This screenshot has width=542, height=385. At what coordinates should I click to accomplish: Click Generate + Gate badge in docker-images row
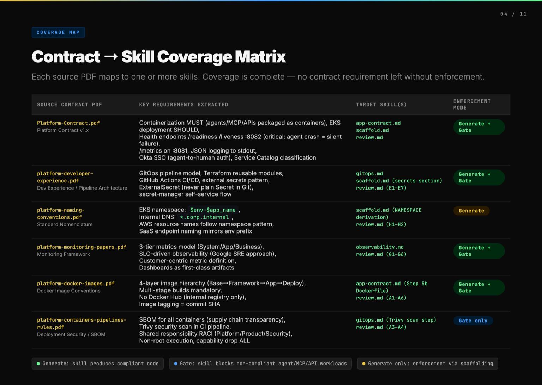point(479,287)
